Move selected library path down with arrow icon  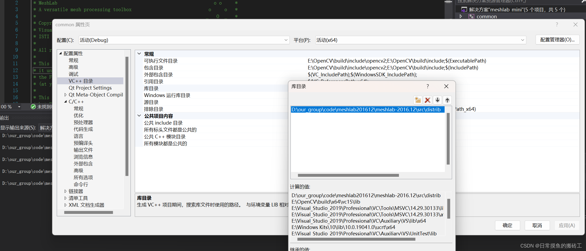point(437,100)
